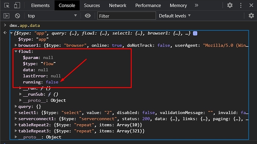Expand the tableRepeat2 object
257x144 pixels.
pos(16,125)
